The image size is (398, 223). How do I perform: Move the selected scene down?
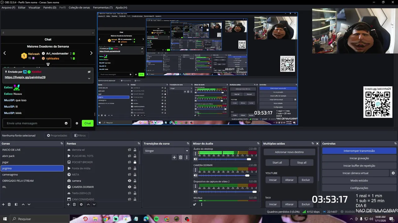click(29, 204)
